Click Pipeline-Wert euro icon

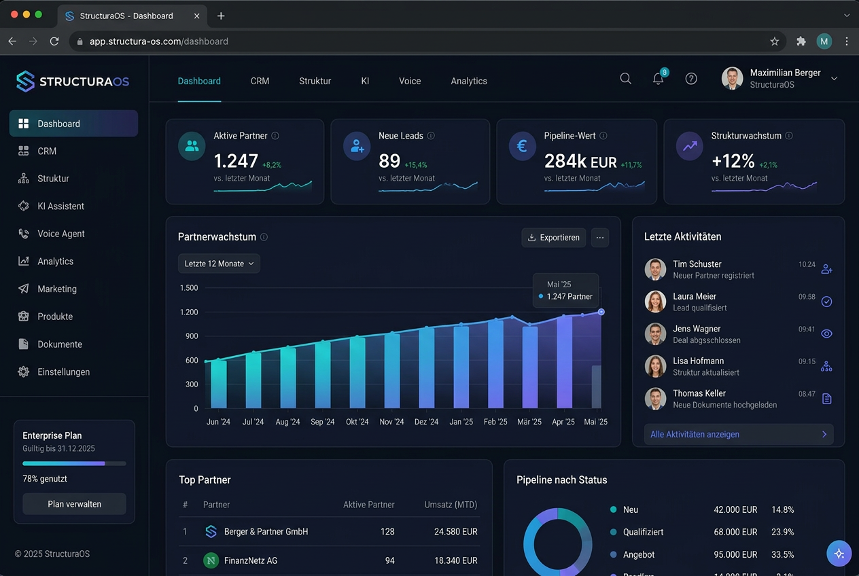(x=522, y=146)
